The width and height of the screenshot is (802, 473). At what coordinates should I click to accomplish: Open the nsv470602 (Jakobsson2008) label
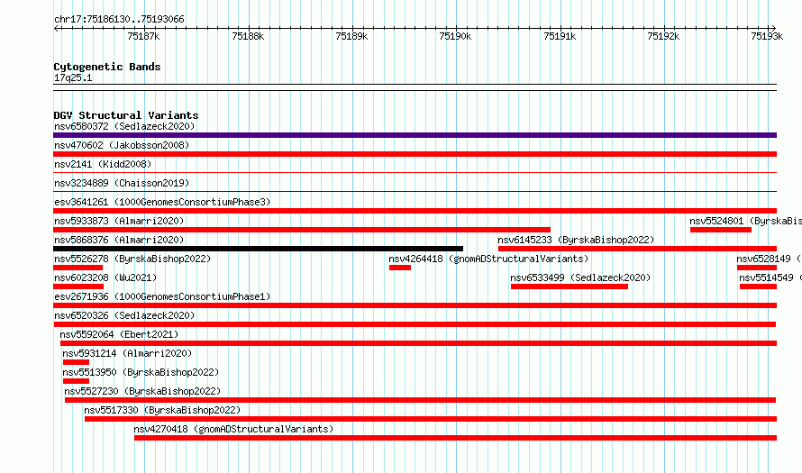click(x=122, y=145)
